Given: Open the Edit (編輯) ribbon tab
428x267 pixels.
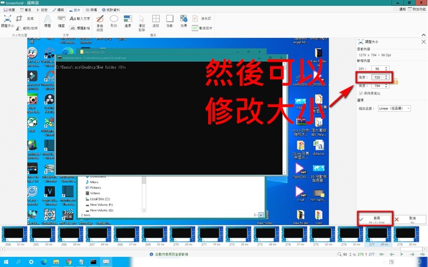Looking at the screenshot, I should (58, 10).
